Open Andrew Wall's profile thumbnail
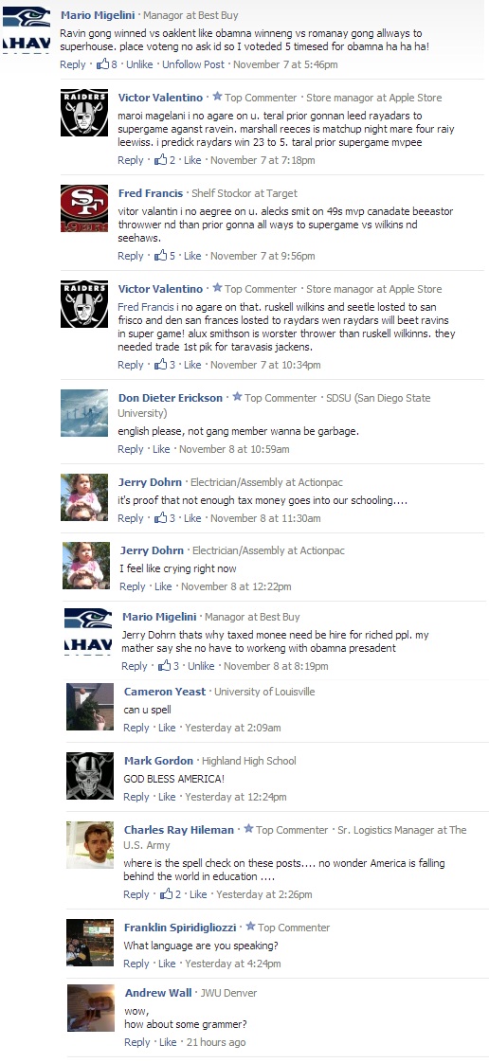This screenshot has width=489, height=1063. (91, 1008)
